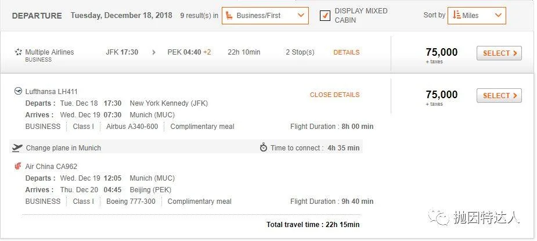Uncheck the Display Mixed Cabin checkbox
The height and width of the screenshot is (241, 537).
325,16
